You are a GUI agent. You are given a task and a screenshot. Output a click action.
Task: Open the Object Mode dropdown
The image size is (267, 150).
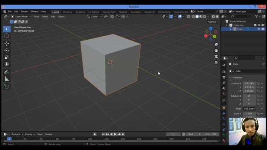21,17
